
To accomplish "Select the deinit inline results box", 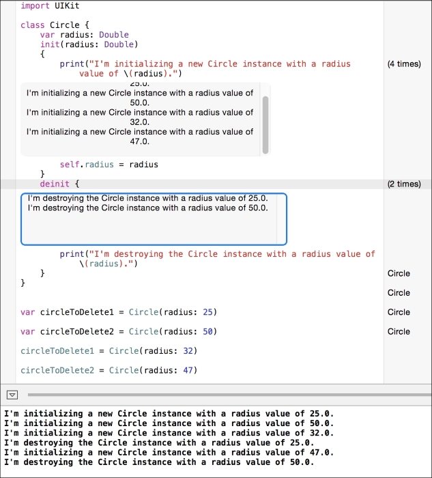I will (x=154, y=219).
